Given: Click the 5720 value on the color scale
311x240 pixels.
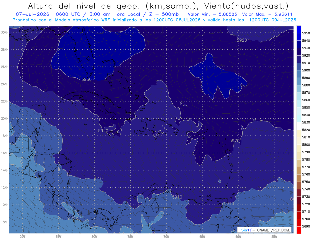Looking at the screenshot, I should click(306, 204).
